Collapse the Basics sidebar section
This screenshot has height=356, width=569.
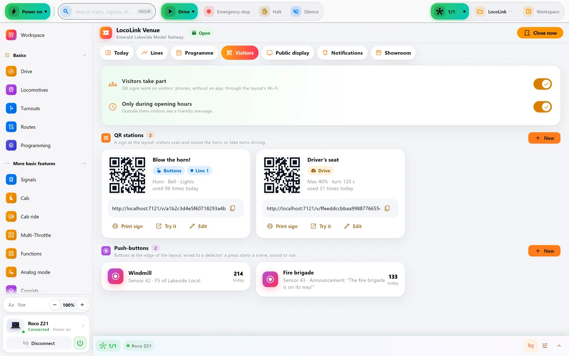[x=84, y=56]
